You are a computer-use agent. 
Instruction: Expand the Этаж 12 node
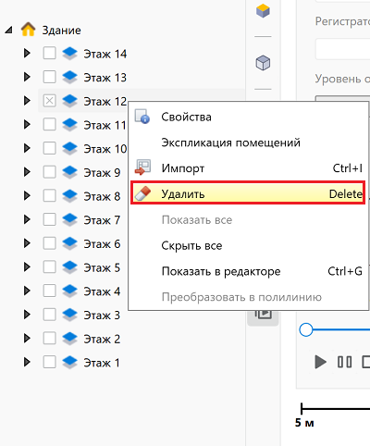27,101
